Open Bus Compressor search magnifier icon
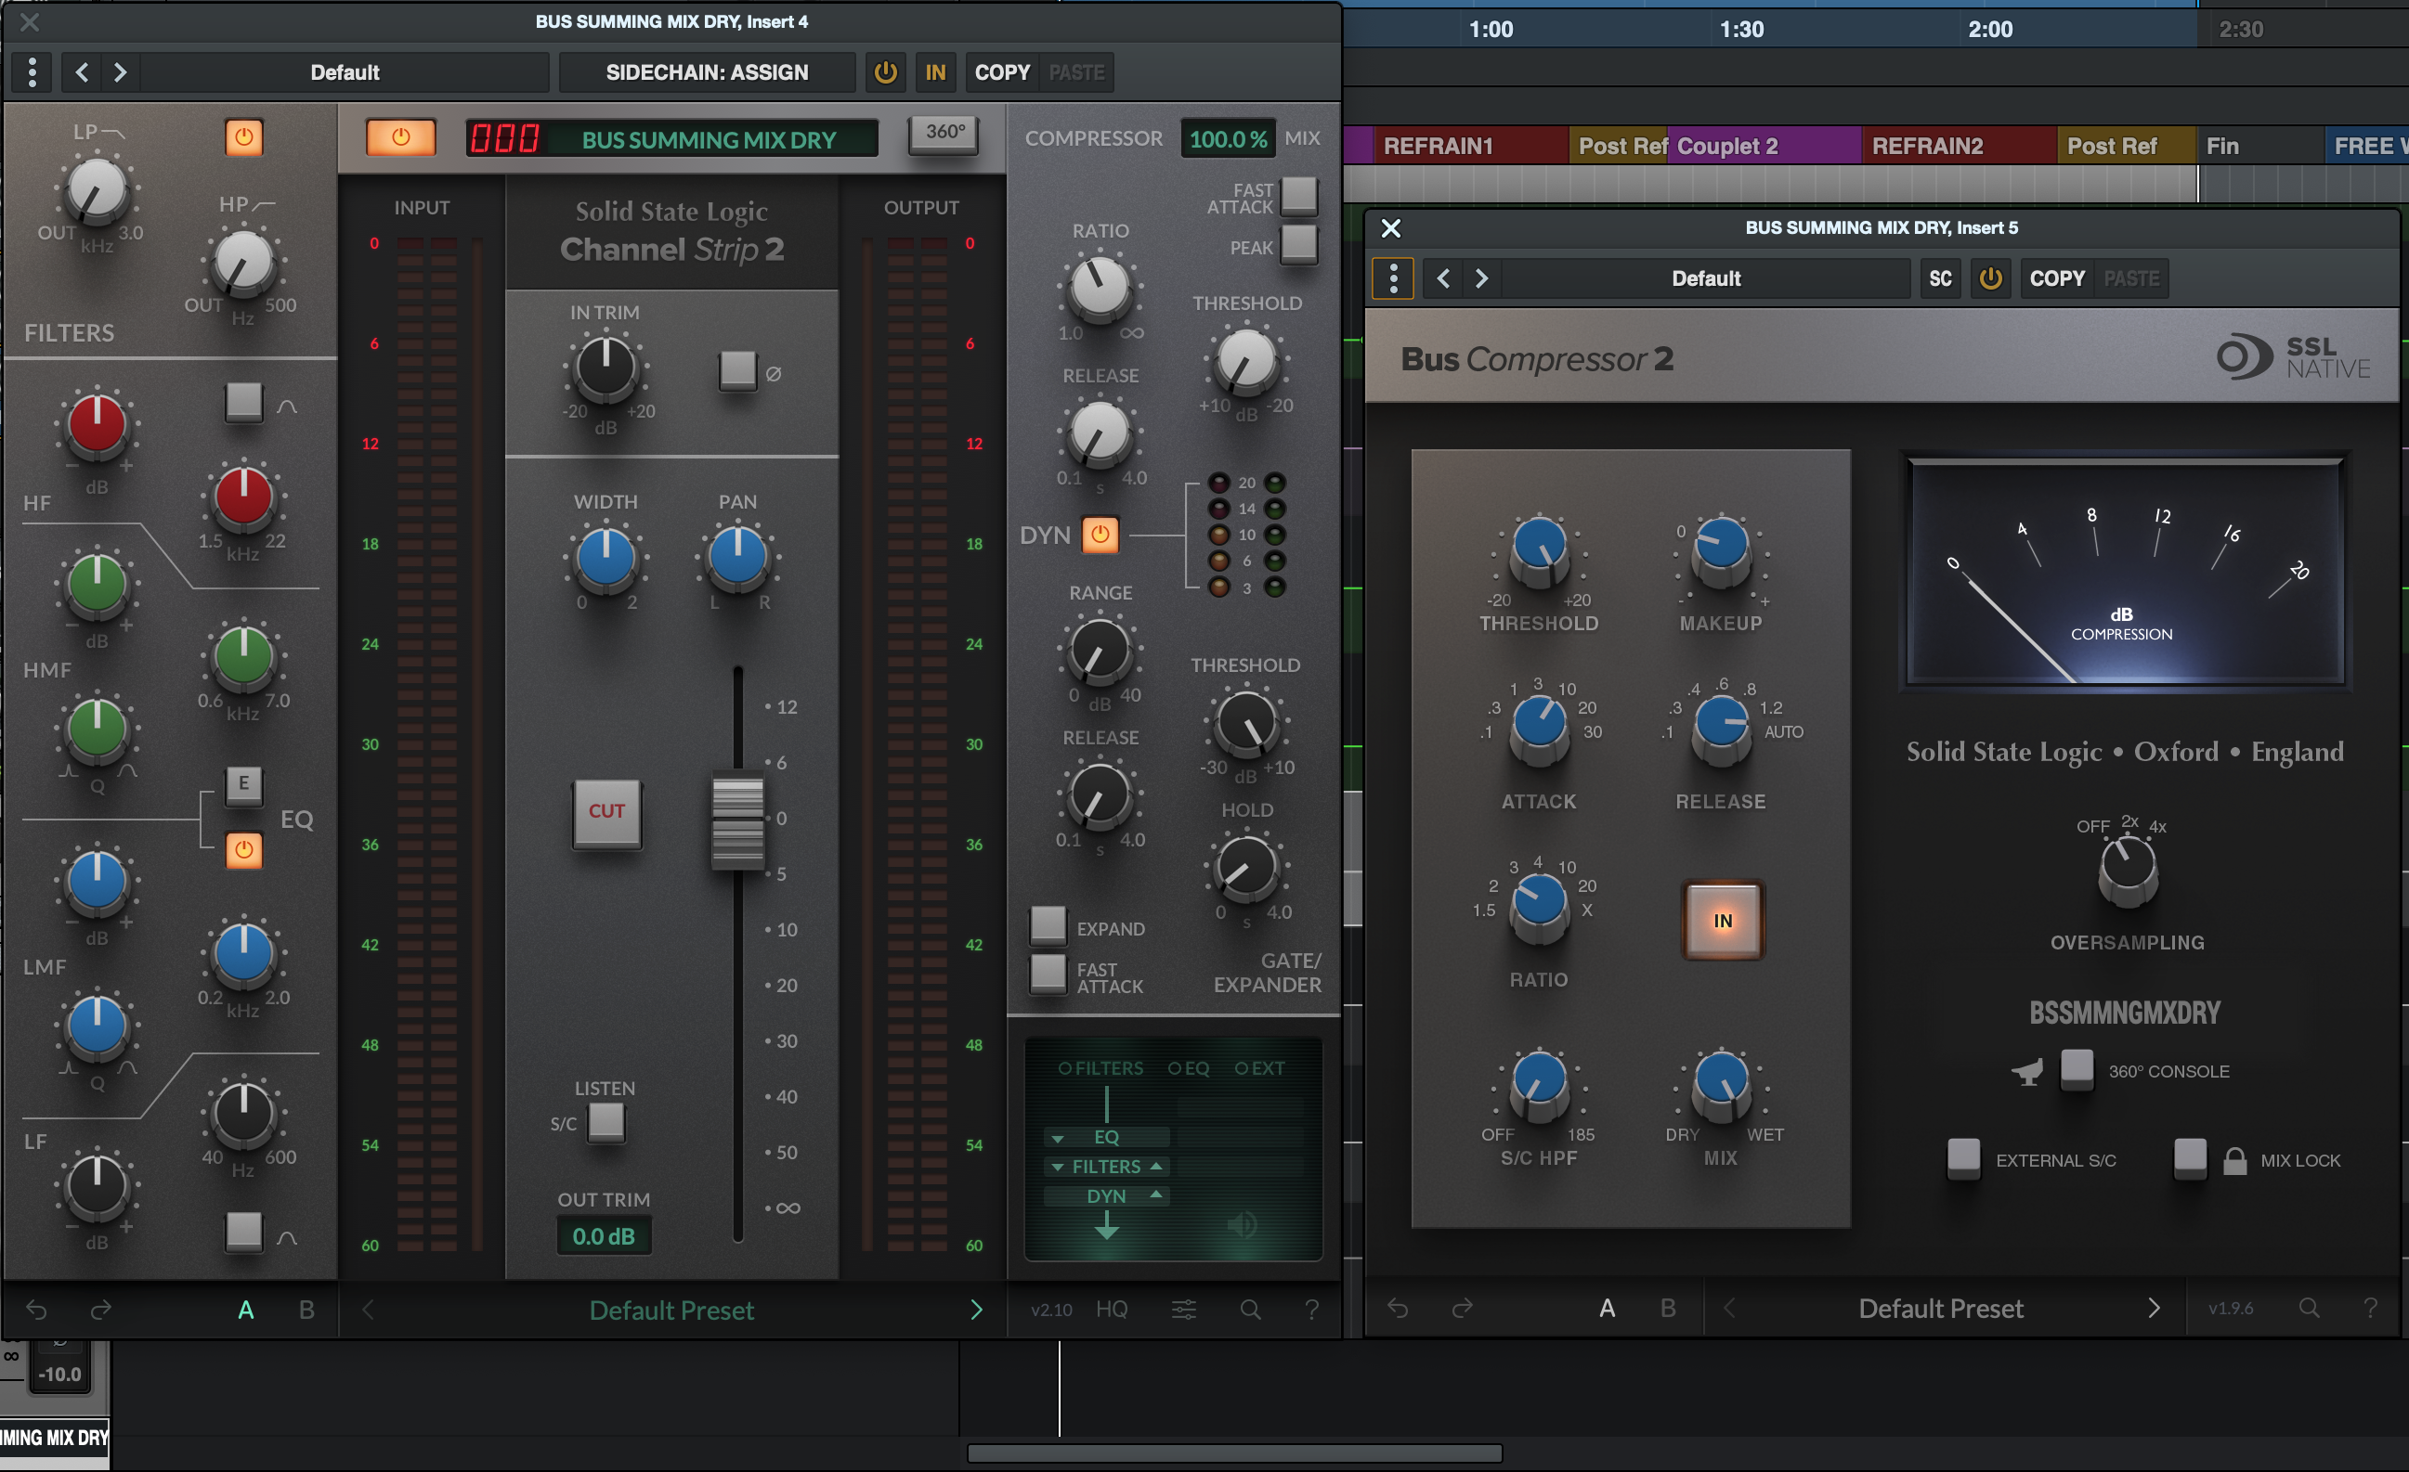Image resolution: width=2409 pixels, height=1472 pixels. coord(2309,1308)
